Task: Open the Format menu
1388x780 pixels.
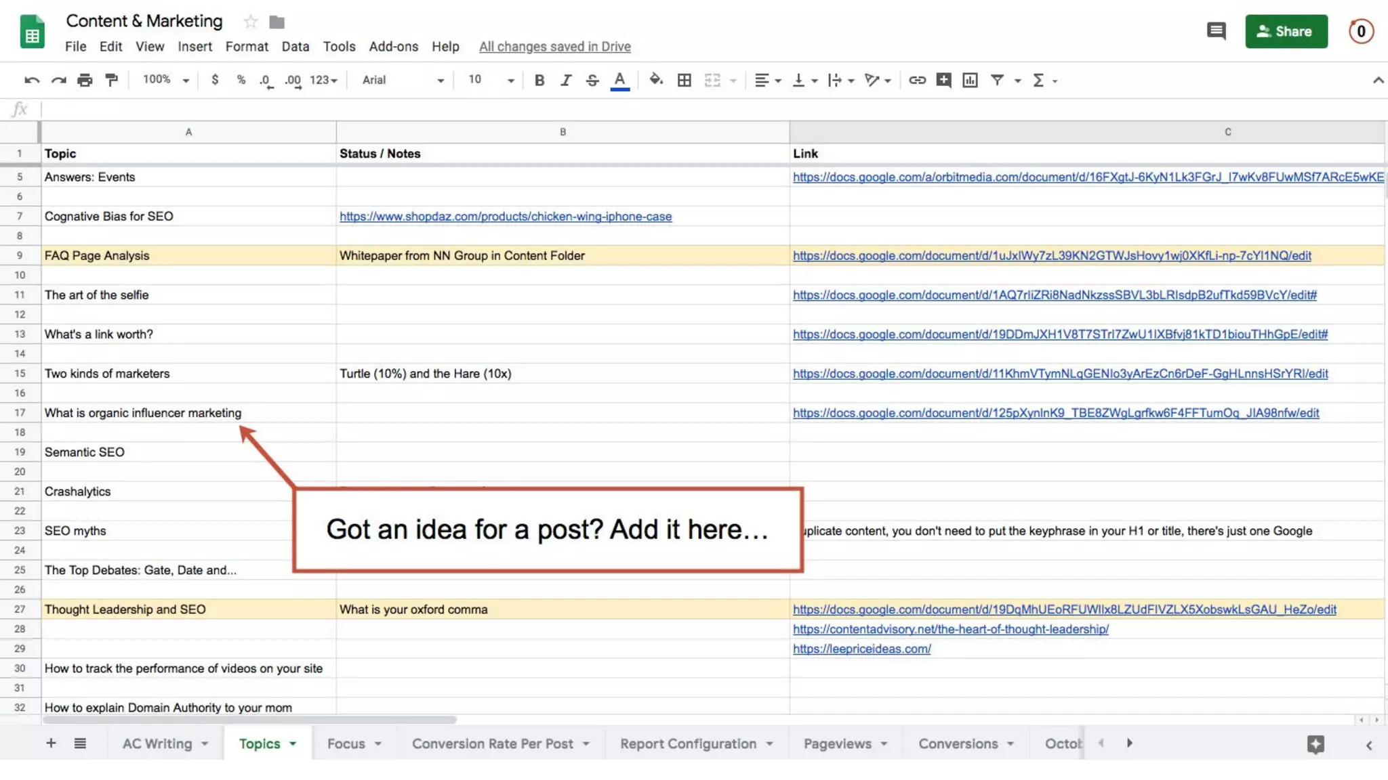Action: (247, 46)
